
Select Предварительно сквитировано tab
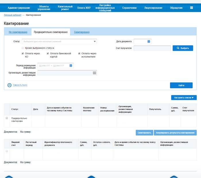click(x=51, y=32)
